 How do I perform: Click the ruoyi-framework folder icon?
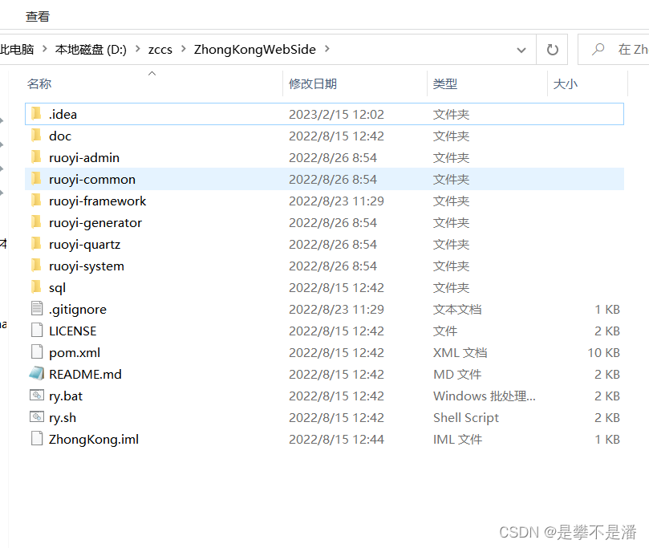36,200
